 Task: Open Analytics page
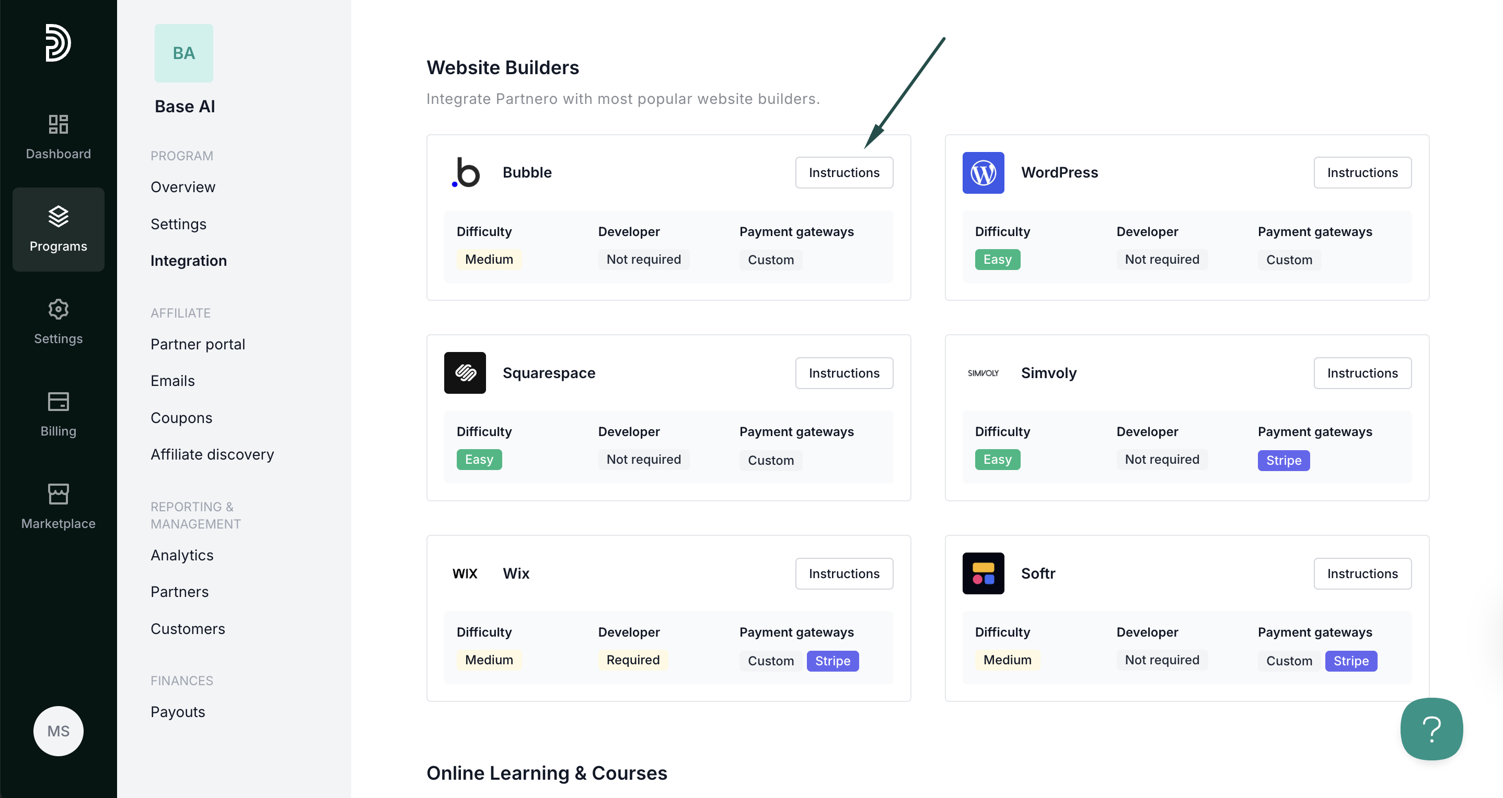(x=182, y=556)
